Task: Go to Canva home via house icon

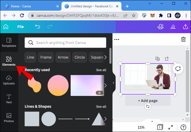Action: point(6,27)
